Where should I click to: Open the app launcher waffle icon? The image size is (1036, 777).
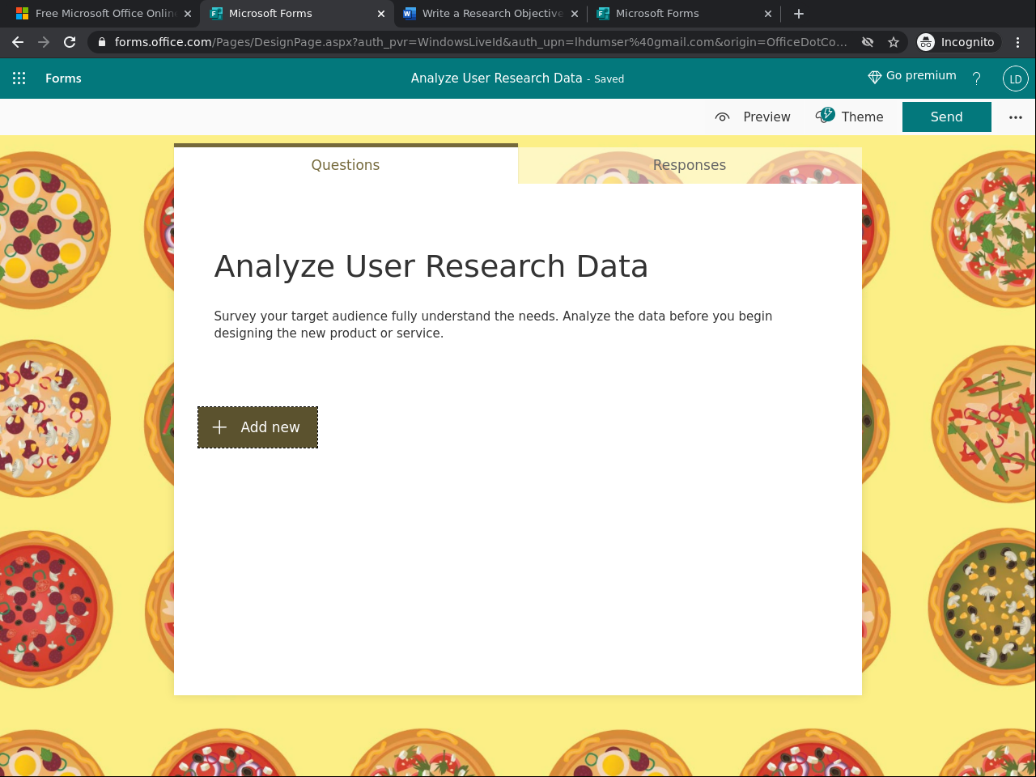(x=19, y=79)
